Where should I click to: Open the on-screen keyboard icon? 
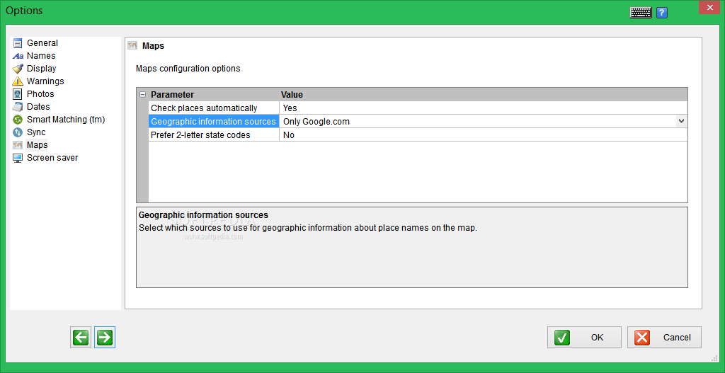click(641, 13)
